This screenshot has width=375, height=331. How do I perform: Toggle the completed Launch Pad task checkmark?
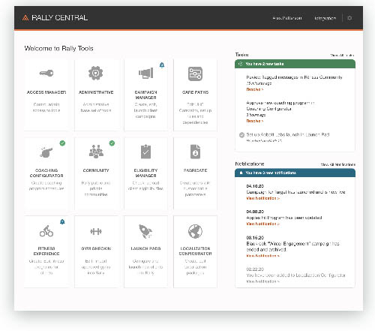tap(241, 135)
